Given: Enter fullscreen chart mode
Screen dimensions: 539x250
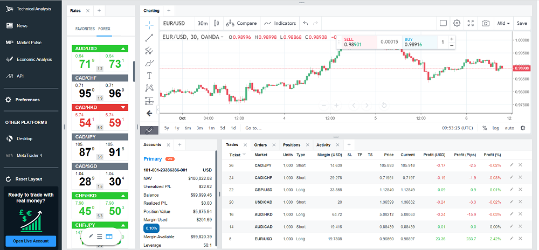Looking at the screenshot, I should 471,23.
